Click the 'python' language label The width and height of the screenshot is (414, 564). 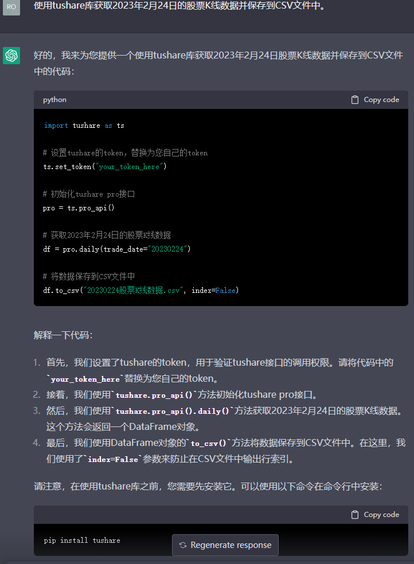[54, 100]
